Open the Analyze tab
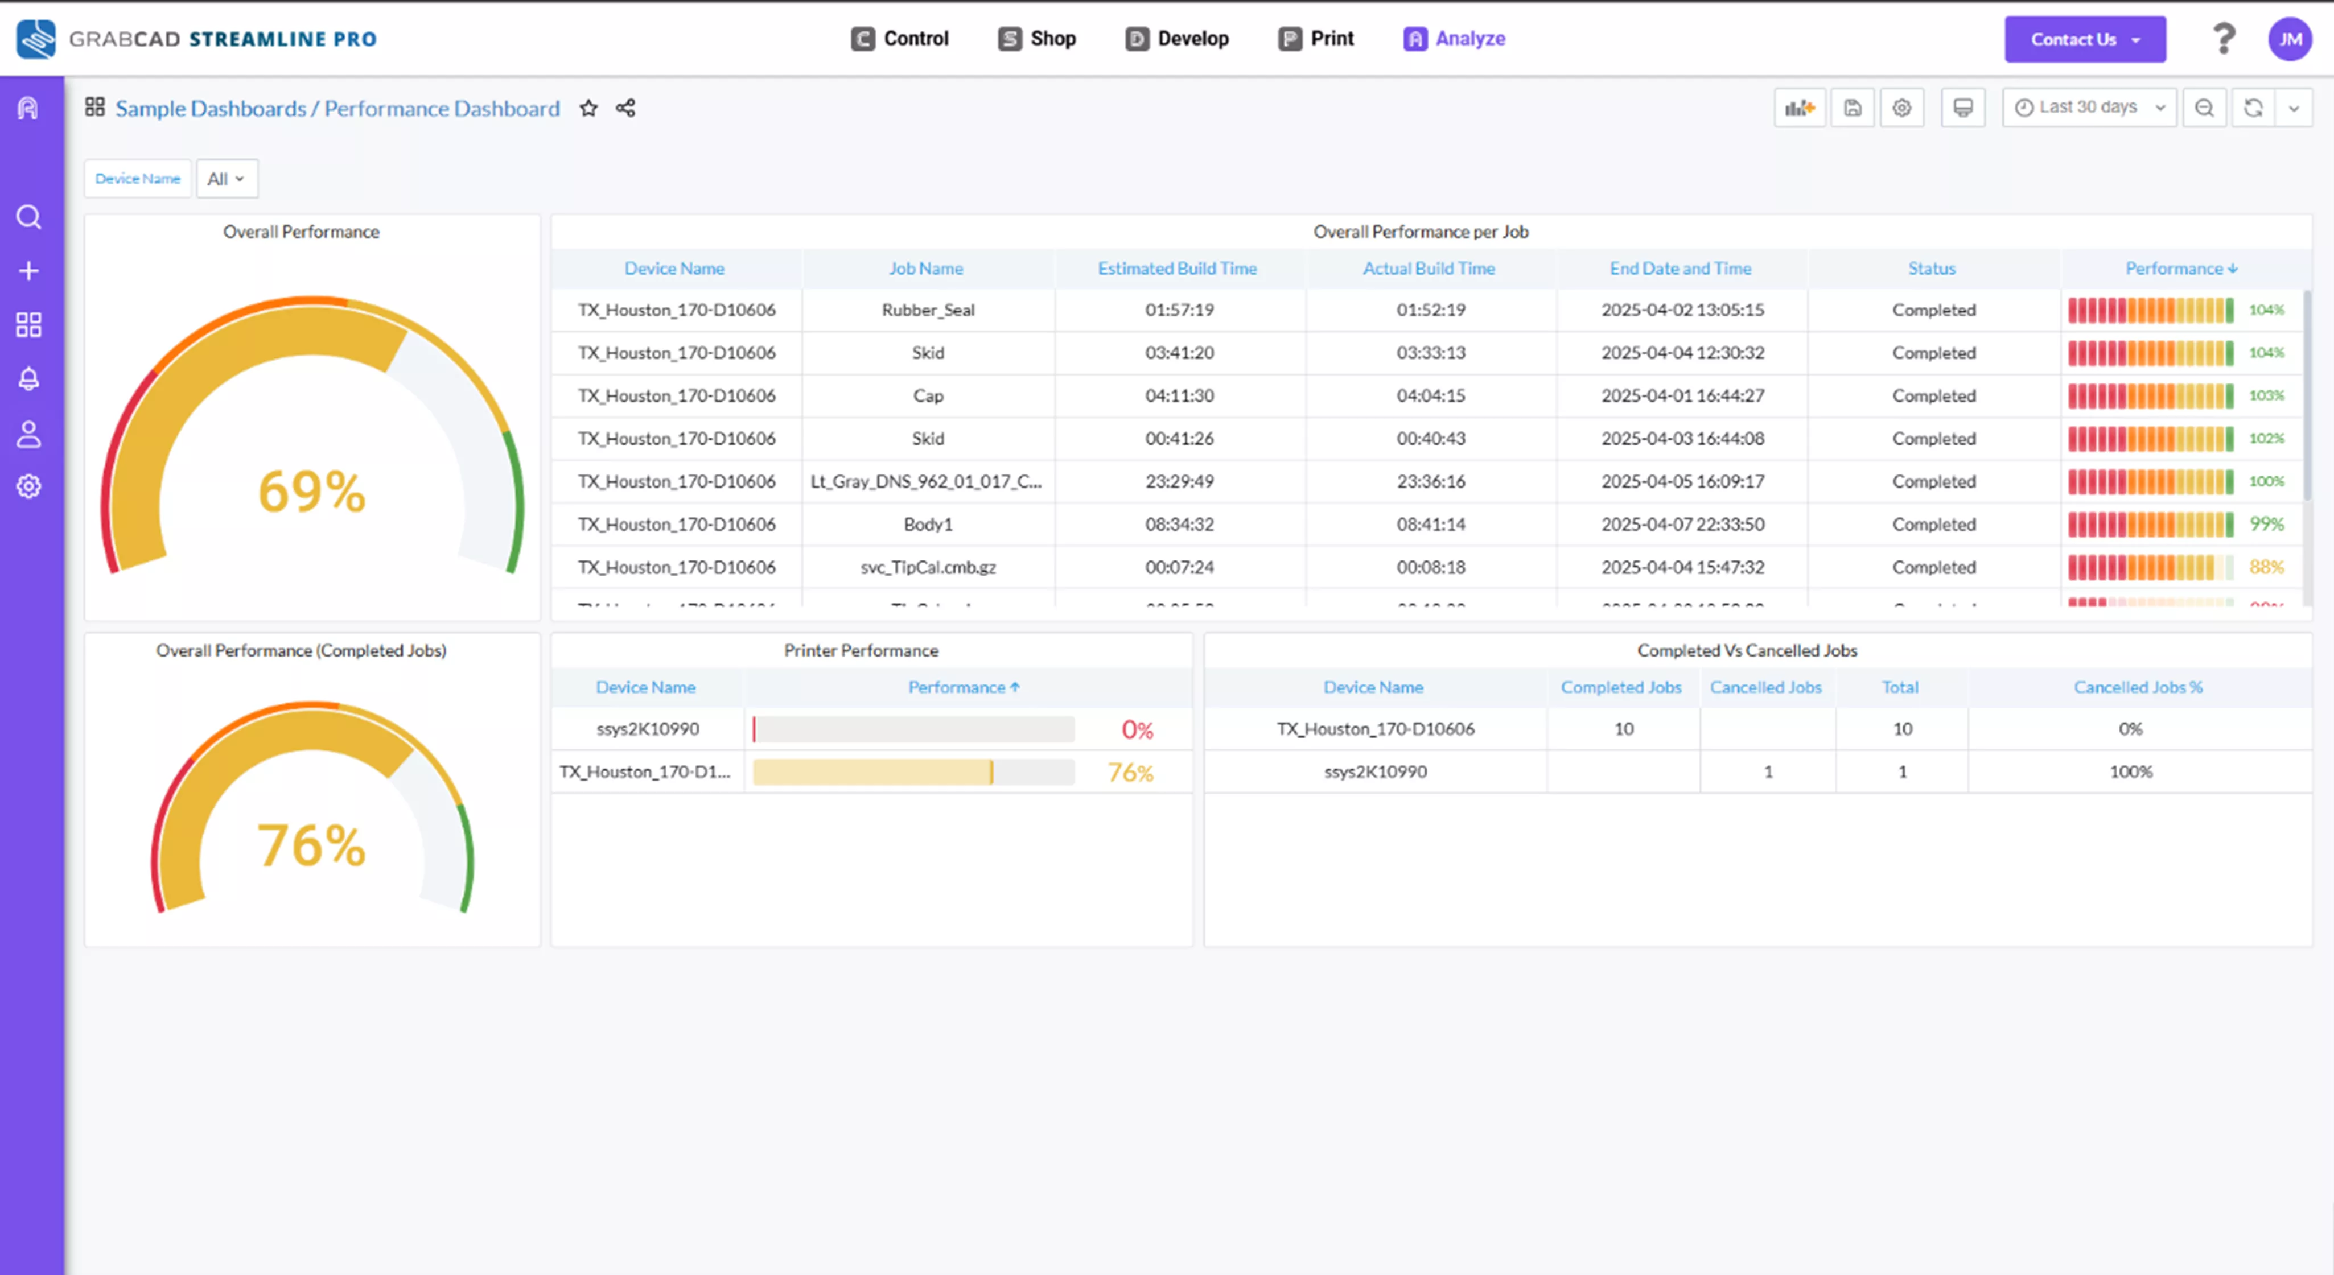 tap(1454, 39)
